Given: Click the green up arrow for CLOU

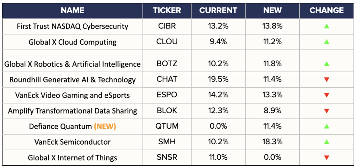Looking at the screenshot, I should point(326,42).
